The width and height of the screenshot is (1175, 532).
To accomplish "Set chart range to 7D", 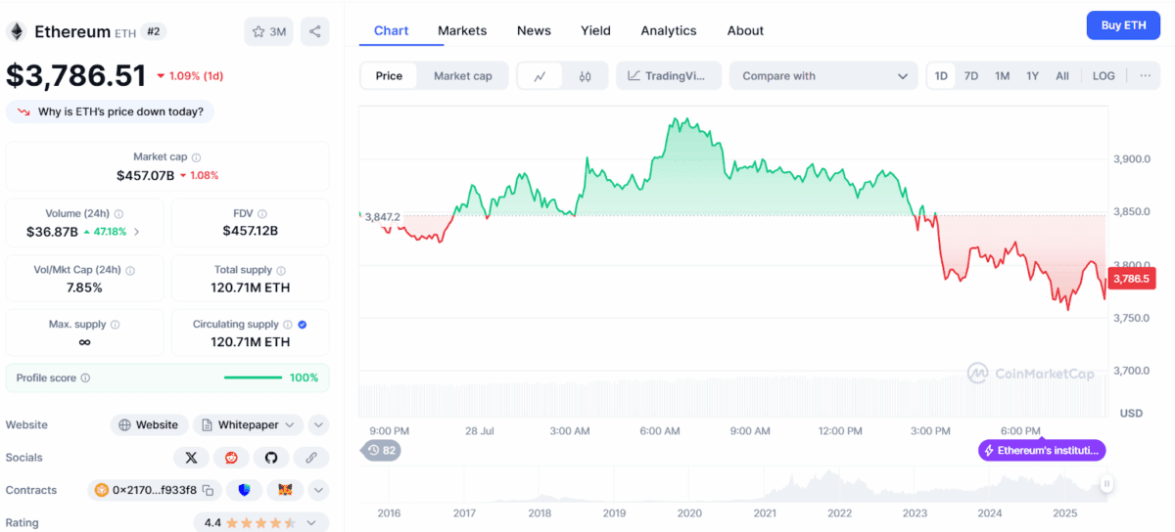I will click(971, 76).
